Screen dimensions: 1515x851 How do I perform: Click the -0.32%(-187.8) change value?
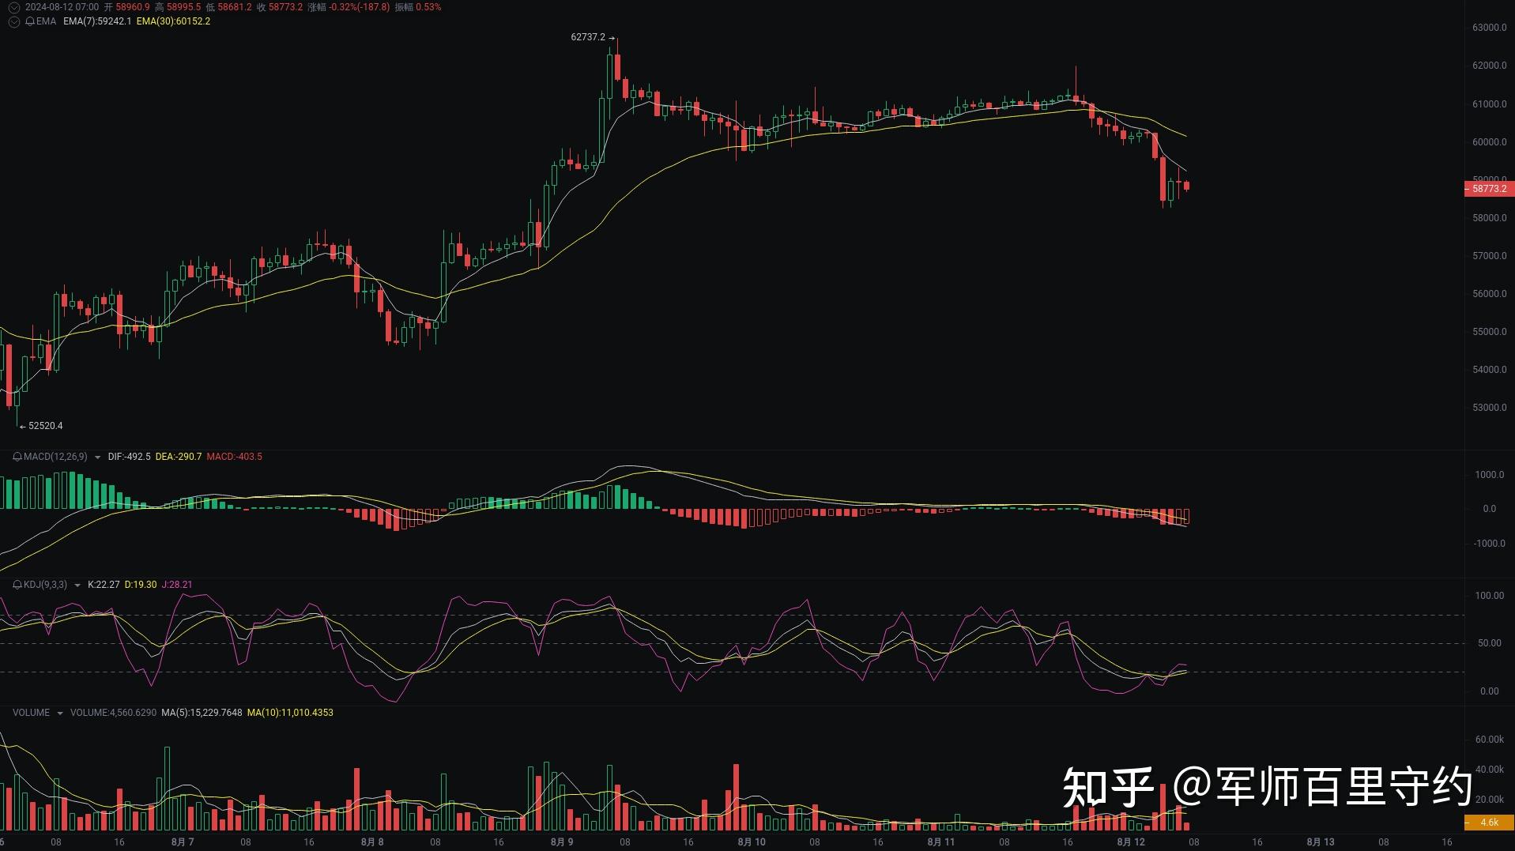pyautogui.click(x=360, y=7)
